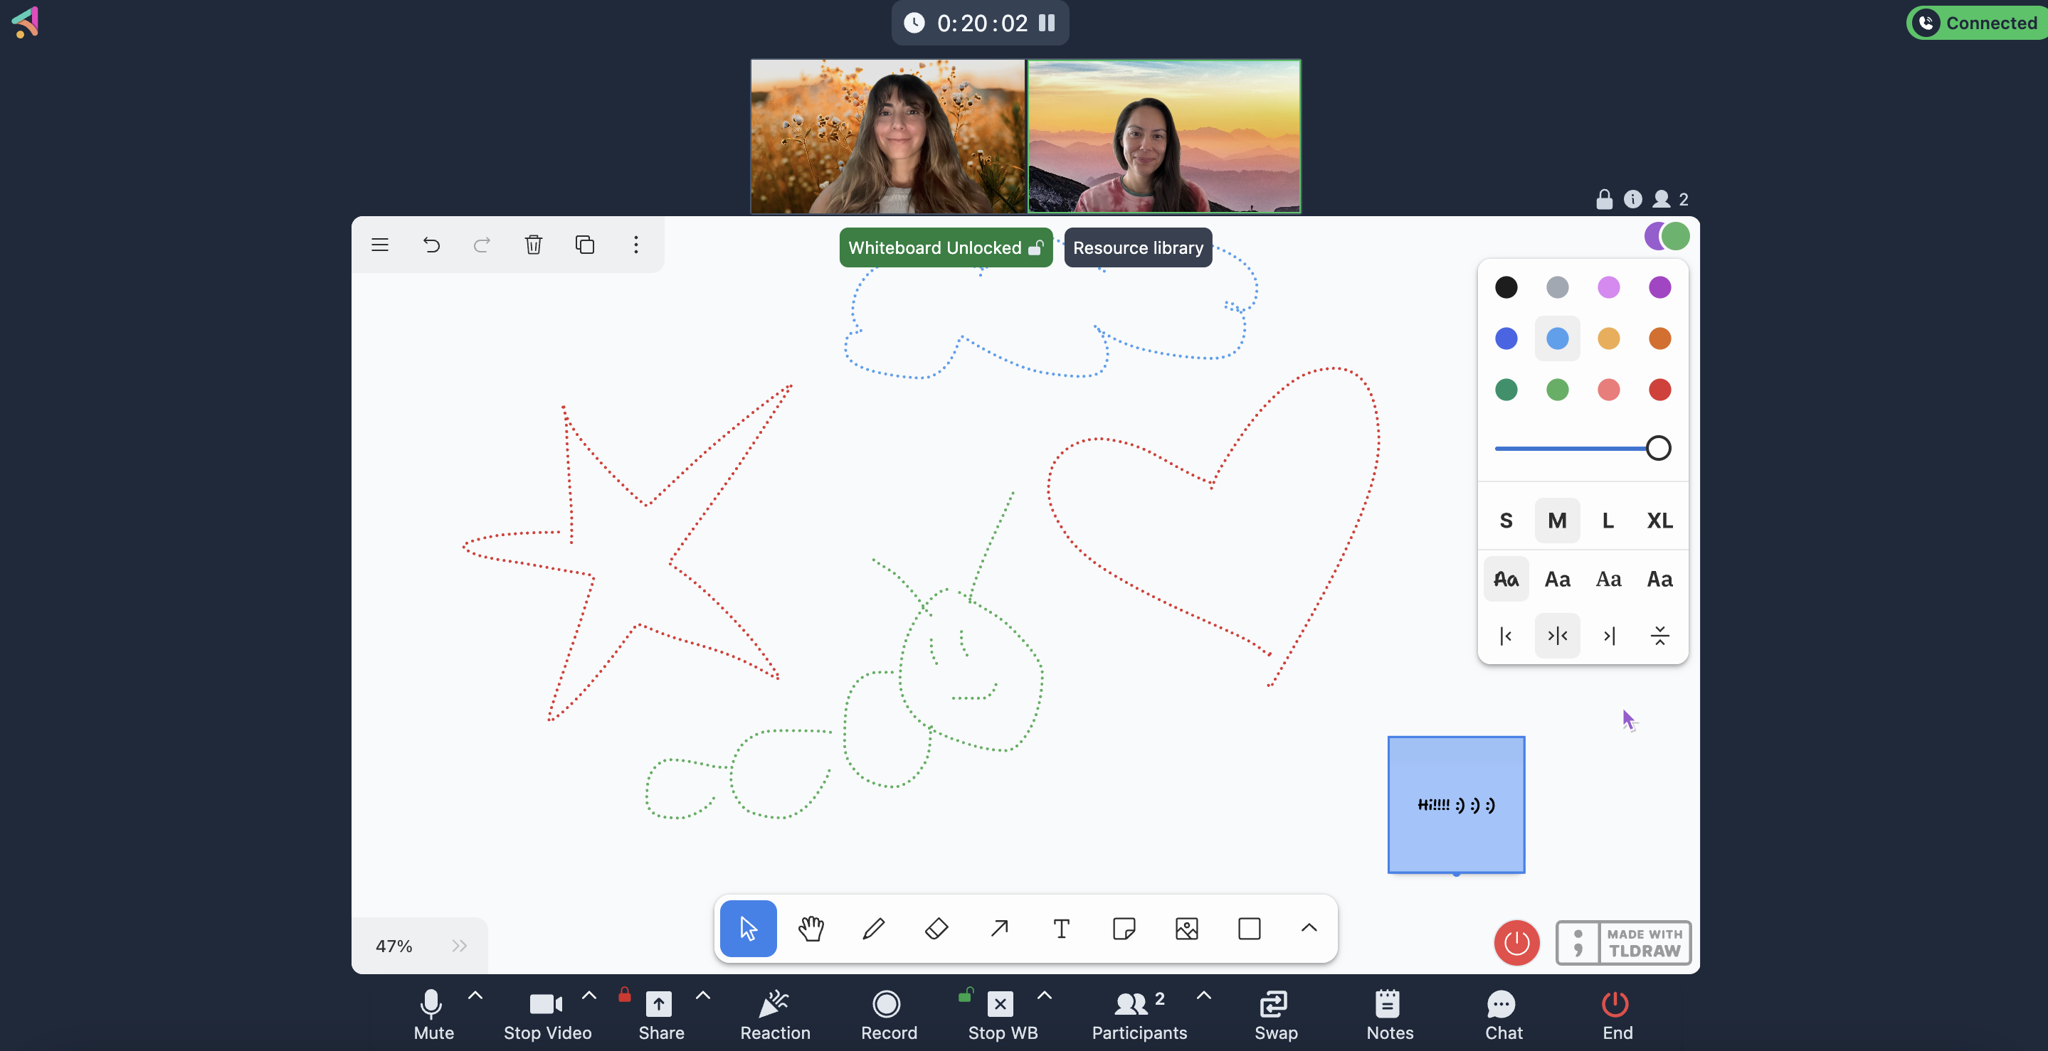Select the Draw pencil tool

click(x=873, y=929)
